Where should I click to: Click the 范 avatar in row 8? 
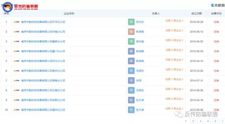pyautogui.click(x=131, y=90)
